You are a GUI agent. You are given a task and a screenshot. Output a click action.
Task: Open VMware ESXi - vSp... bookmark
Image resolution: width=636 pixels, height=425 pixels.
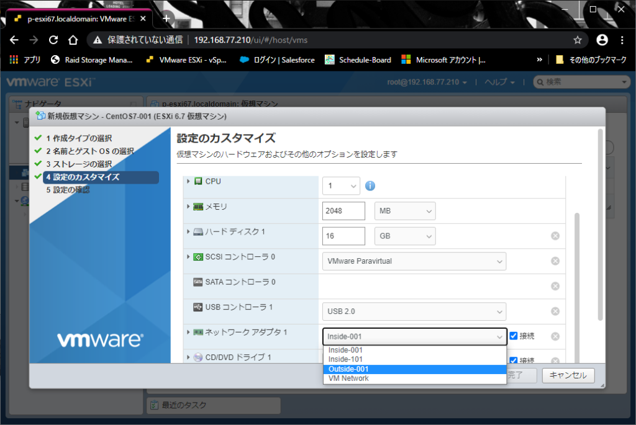pyautogui.click(x=186, y=60)
